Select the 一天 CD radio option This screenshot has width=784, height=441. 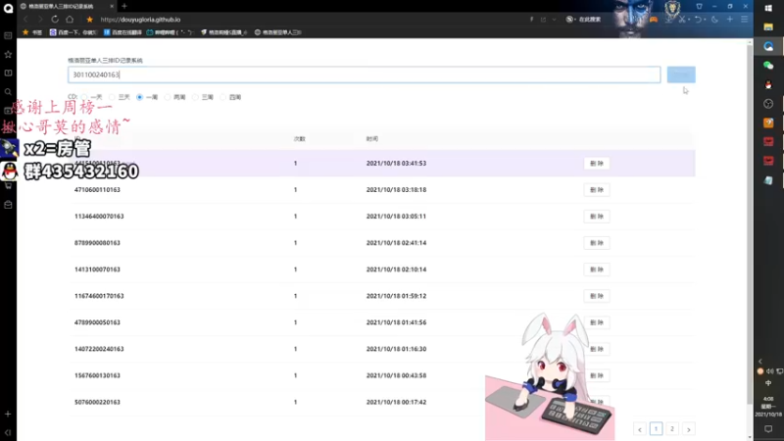[x=84, y=97]
